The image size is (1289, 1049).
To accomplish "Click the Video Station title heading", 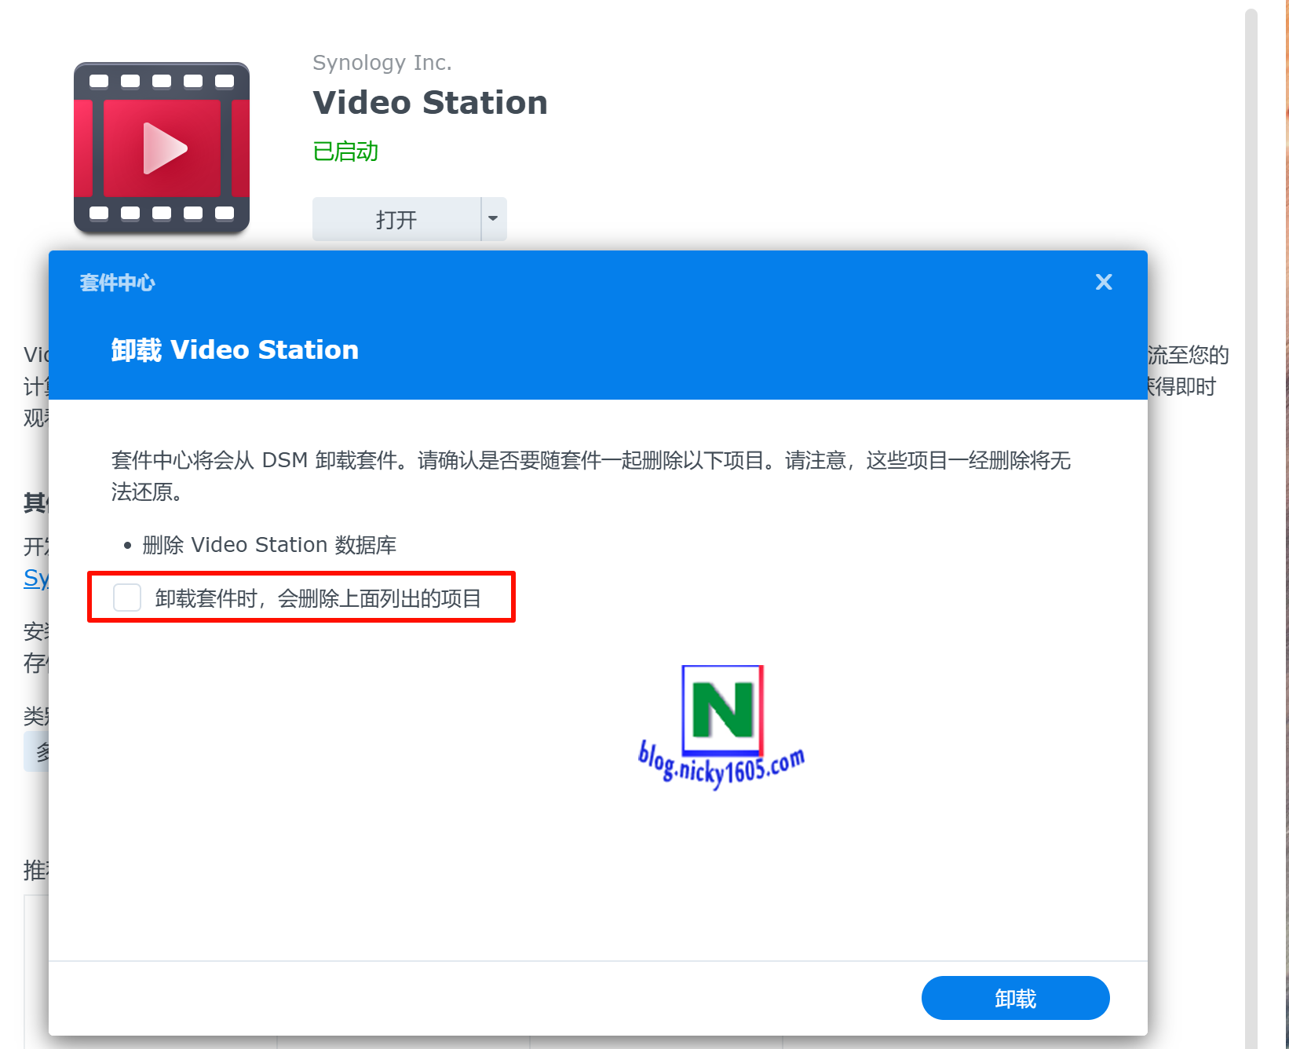I will [430, 103].
